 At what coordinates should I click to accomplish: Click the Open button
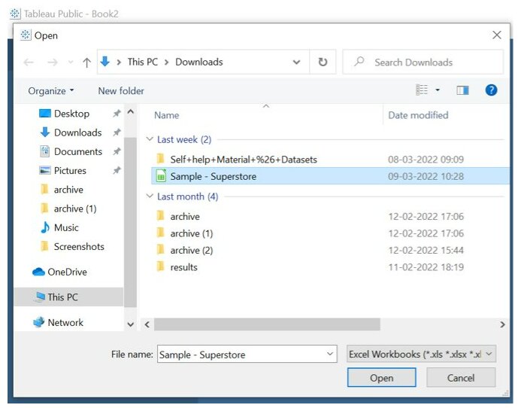click(382, 378)
